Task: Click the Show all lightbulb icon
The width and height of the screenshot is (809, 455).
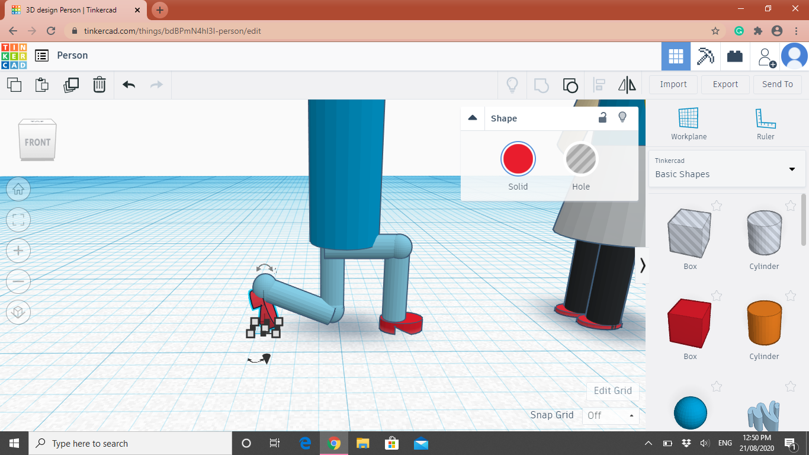Action: pyautogui.click(x=512, y=85)
